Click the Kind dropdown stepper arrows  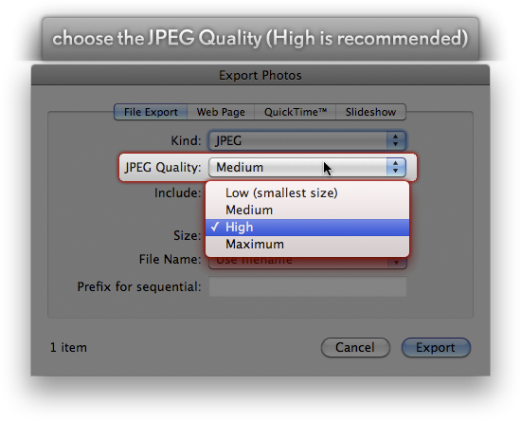[395, 140]
